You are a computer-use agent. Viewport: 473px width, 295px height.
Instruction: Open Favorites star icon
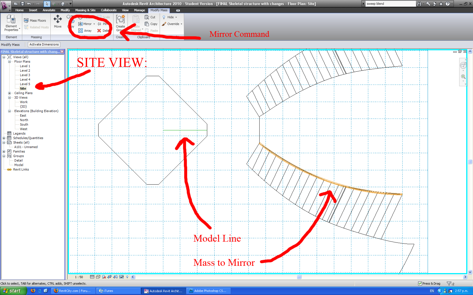click(441, 4)
